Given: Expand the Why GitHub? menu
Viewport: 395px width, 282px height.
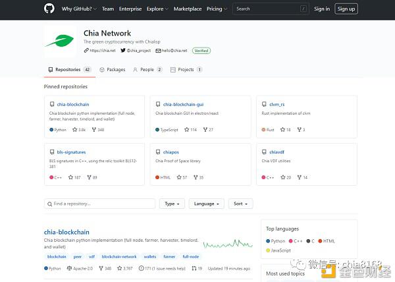Looking at the screenshot, I should pos(78,9).
